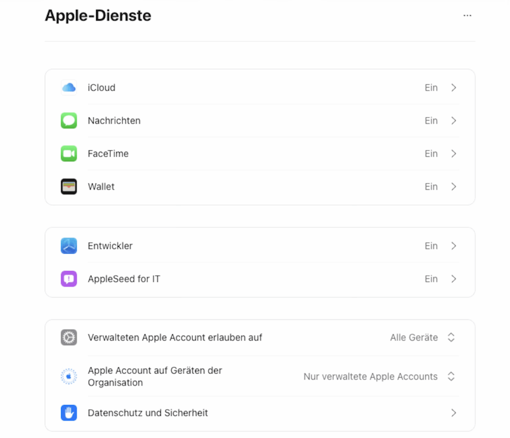Click the Entwickler app icon
Screen dimensions: 510x438
point(69,246)
